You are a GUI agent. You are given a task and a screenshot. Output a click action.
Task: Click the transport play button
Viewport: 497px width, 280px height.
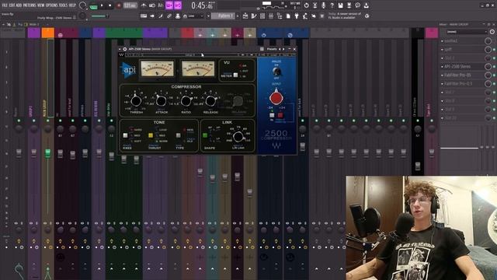(x=102, y=5)
